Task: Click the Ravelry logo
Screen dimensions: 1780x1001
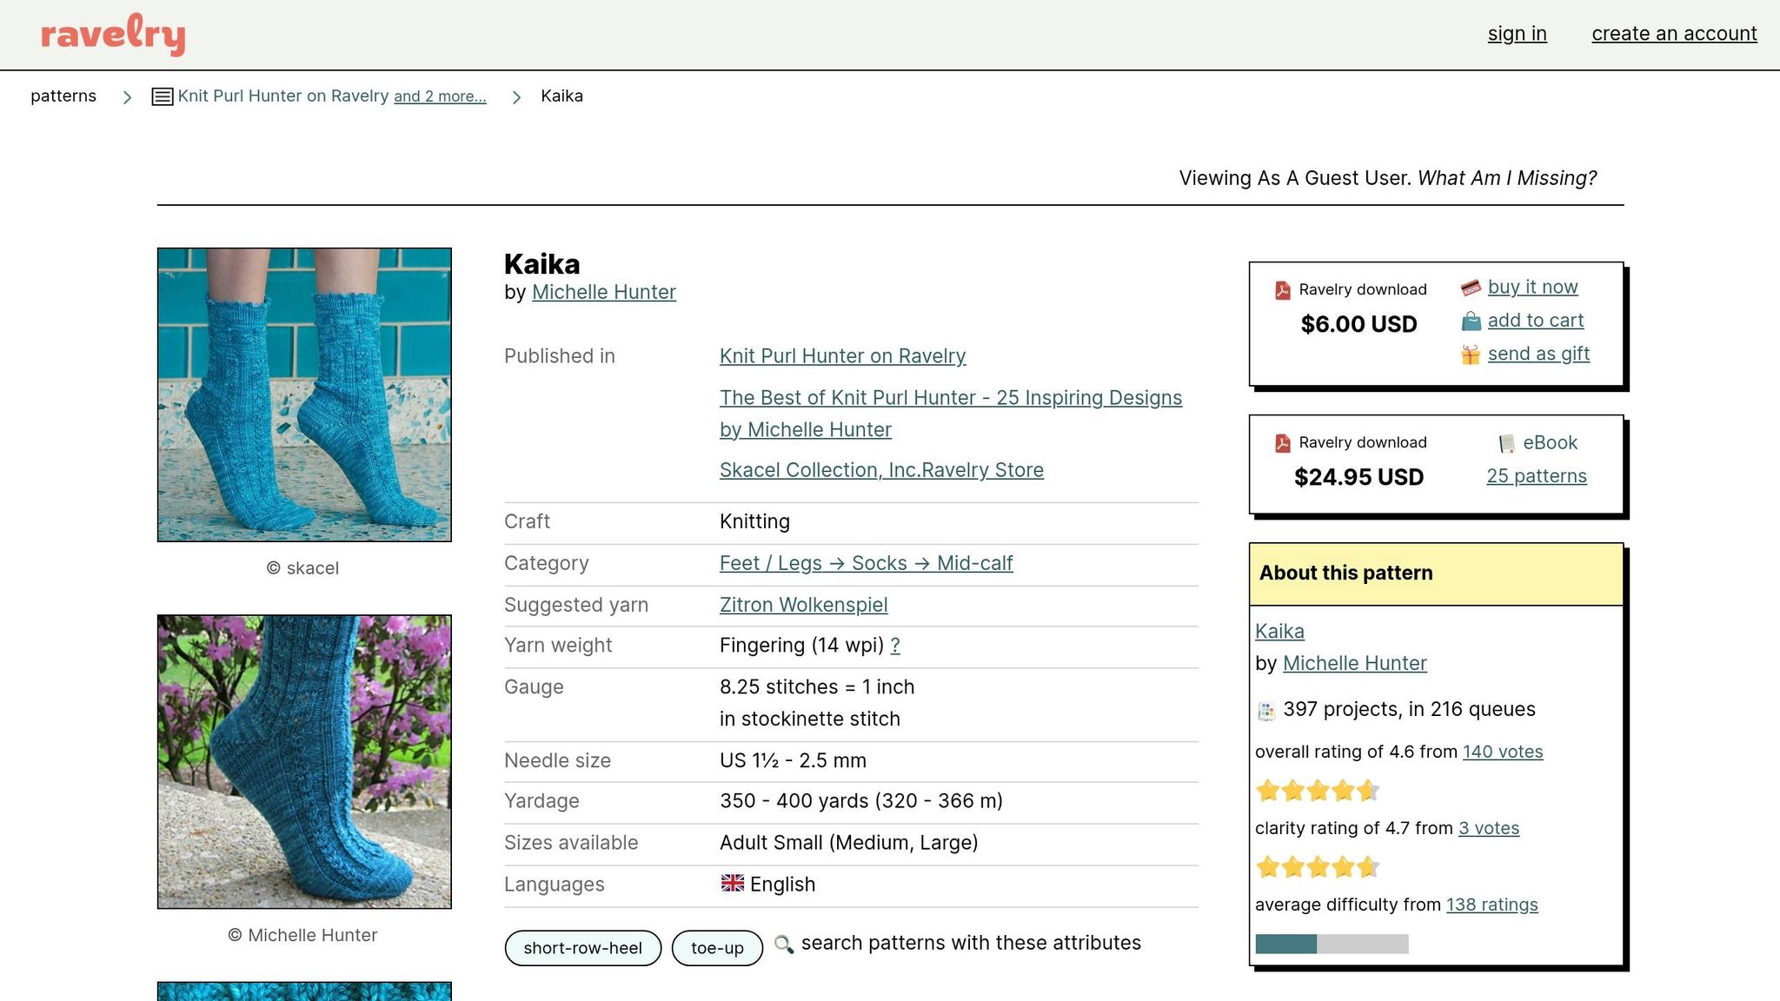Action: (113, 35)
